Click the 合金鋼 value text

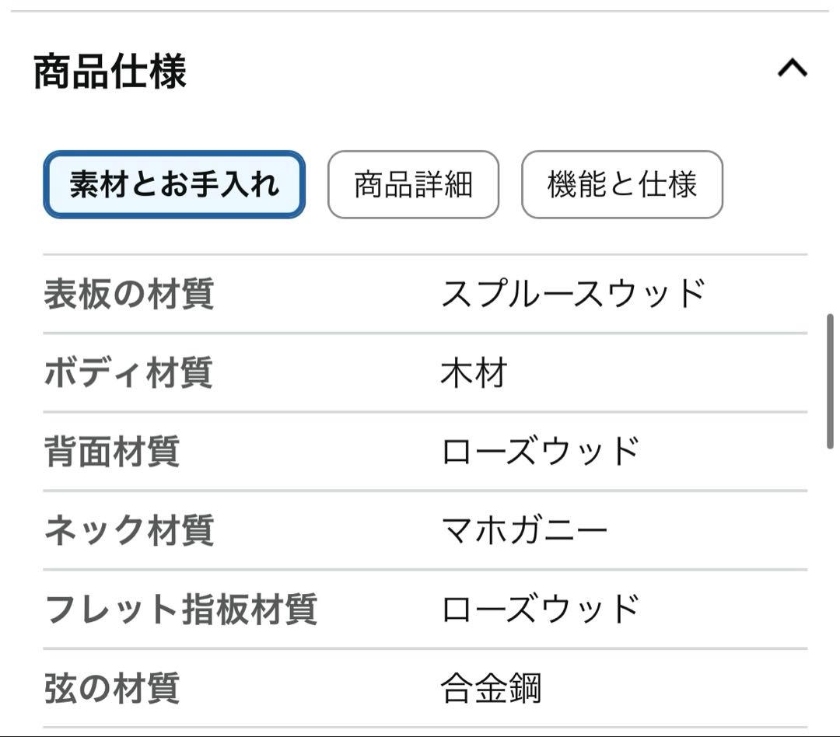[490, 688]
